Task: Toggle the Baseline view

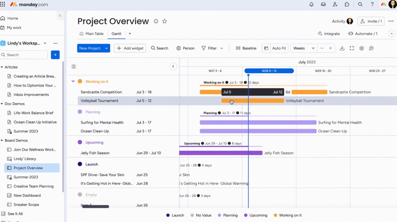Action: pos(246,48)
